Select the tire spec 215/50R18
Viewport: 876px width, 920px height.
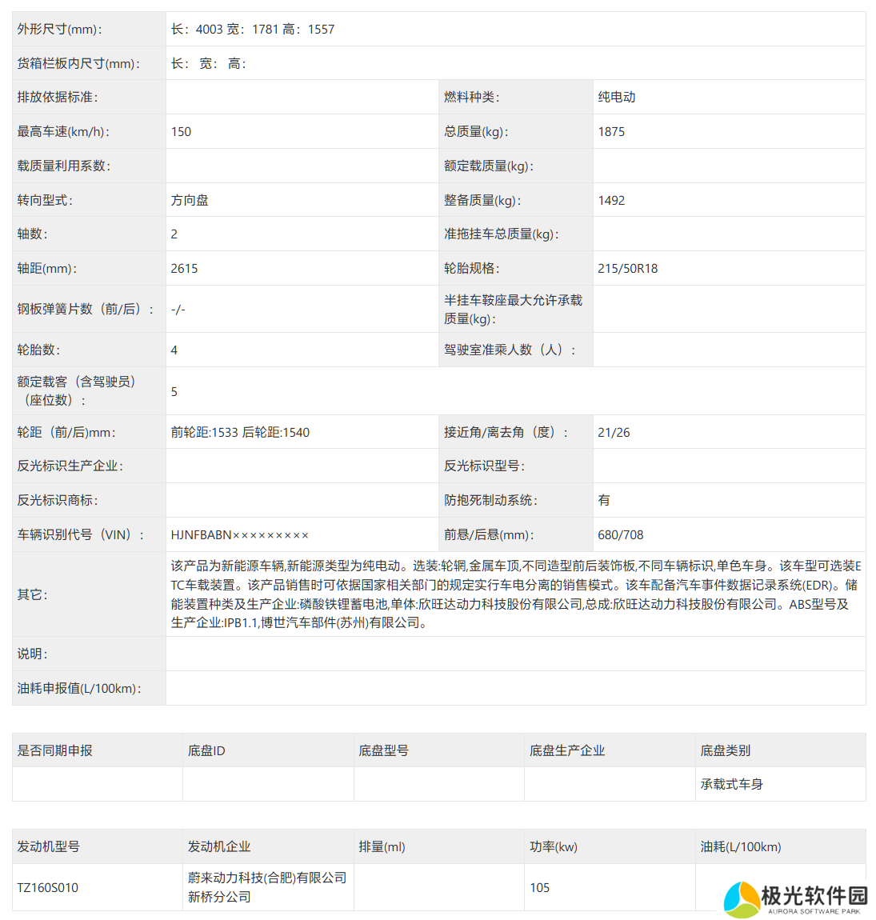[627, 269]
